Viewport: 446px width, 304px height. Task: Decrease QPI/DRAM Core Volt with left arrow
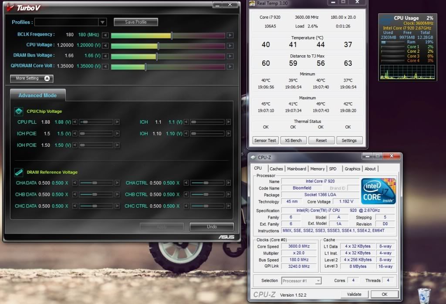pos(105,67)
